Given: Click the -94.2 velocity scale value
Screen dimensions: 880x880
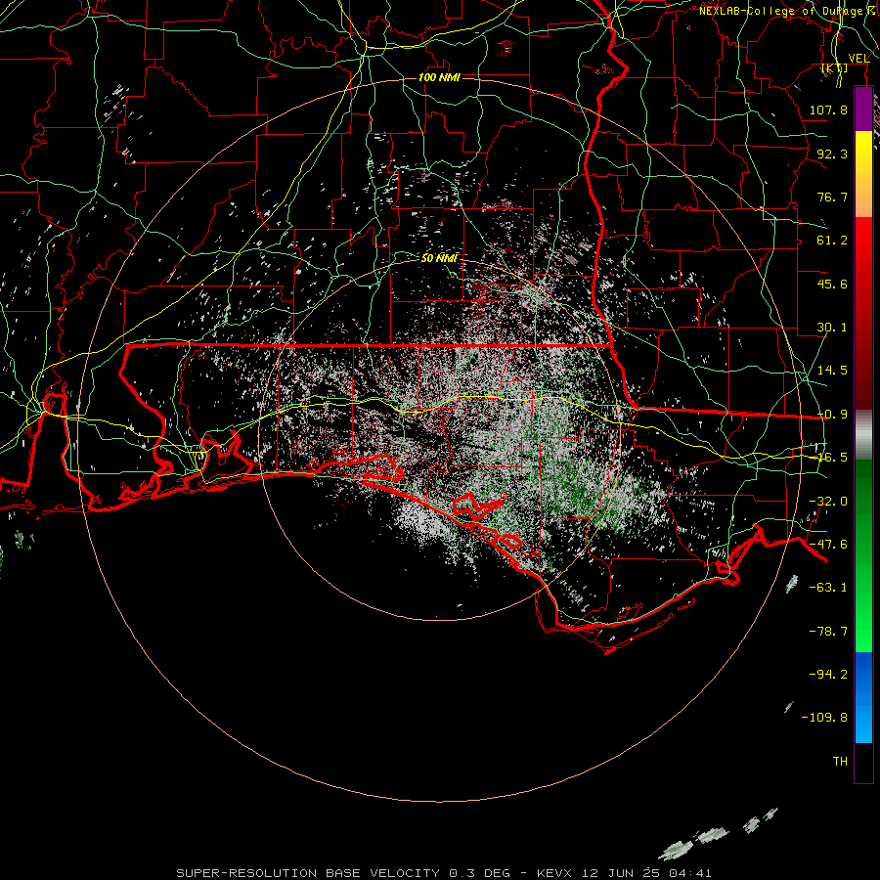Looking at the screenshot, I should click(x=828, y=674).
